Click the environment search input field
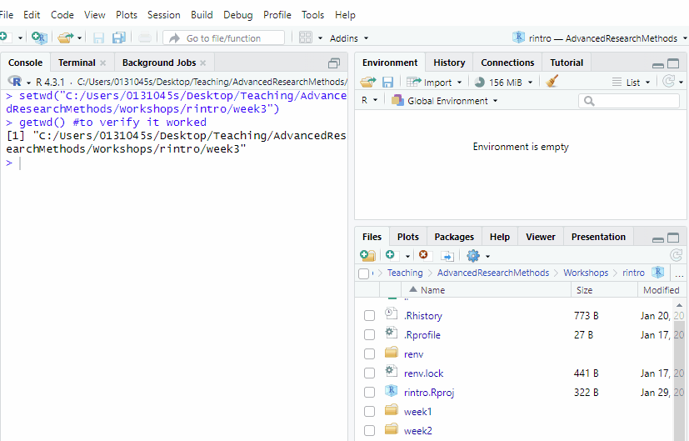The width and height of the screenshot is (689, 441). 629,101
